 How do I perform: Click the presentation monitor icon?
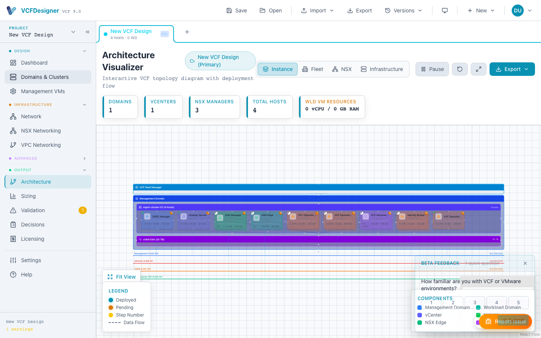click(445, 11)
